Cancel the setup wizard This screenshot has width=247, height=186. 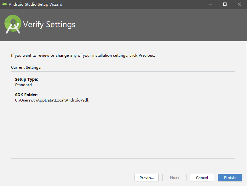point(202,177)
